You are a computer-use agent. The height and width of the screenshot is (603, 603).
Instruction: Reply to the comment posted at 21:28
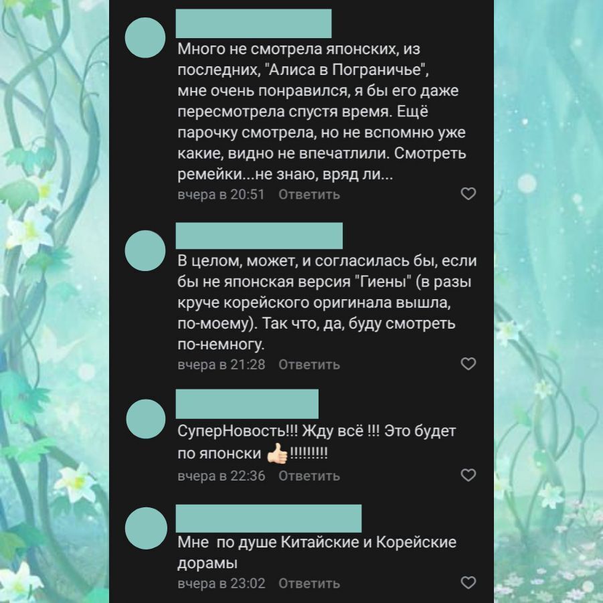point(309,365)
